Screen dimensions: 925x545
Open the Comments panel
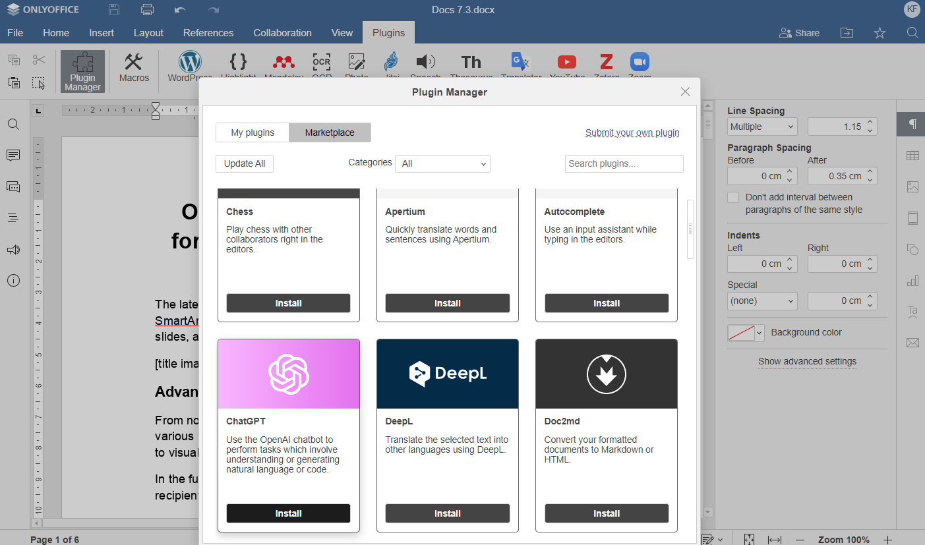[x=13, y=156]
